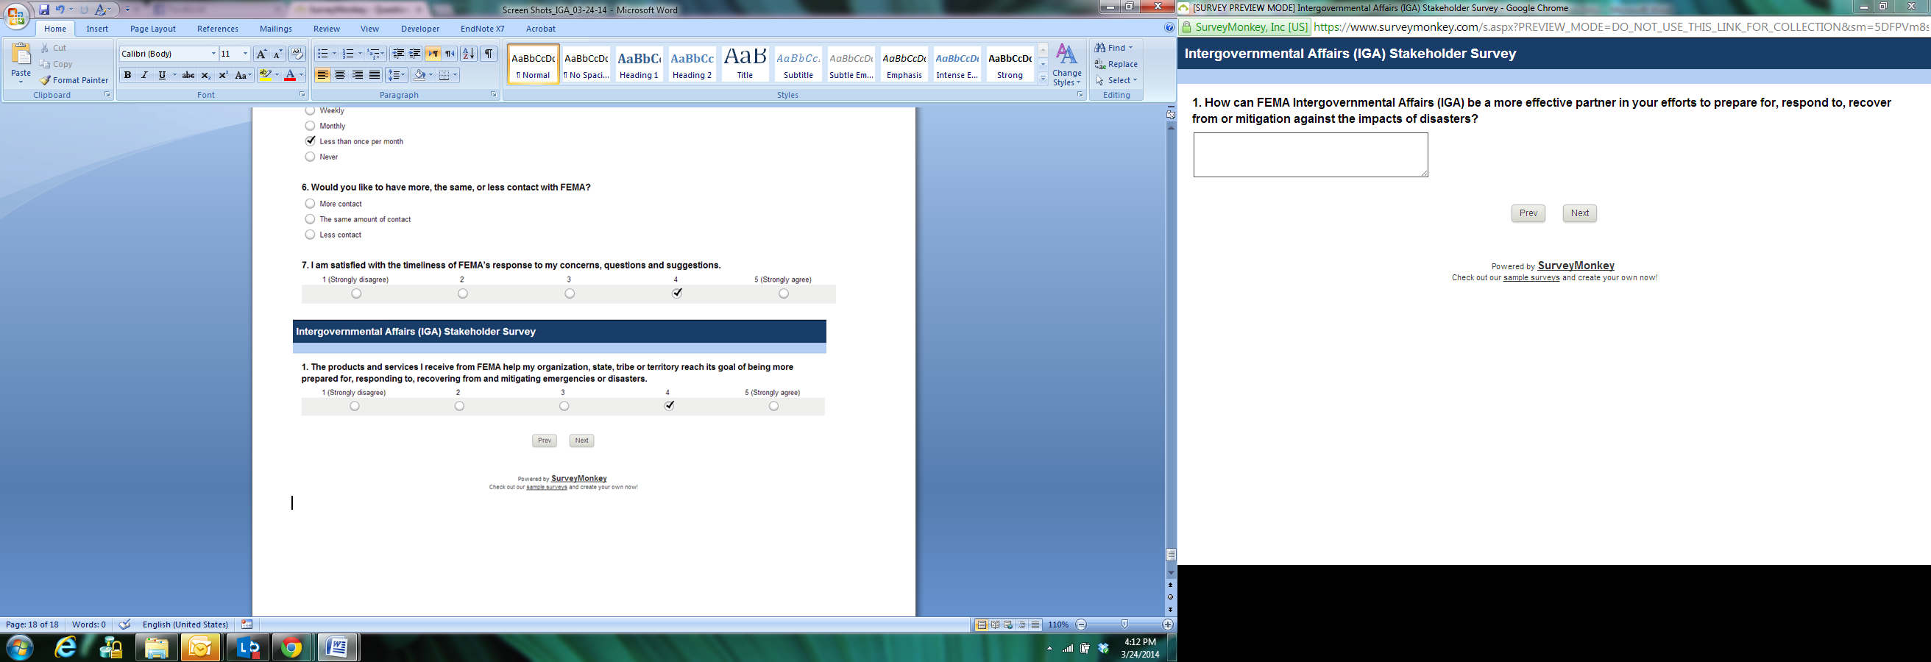
Task: Click the red font color swatch button
Action: pos(290,75)
